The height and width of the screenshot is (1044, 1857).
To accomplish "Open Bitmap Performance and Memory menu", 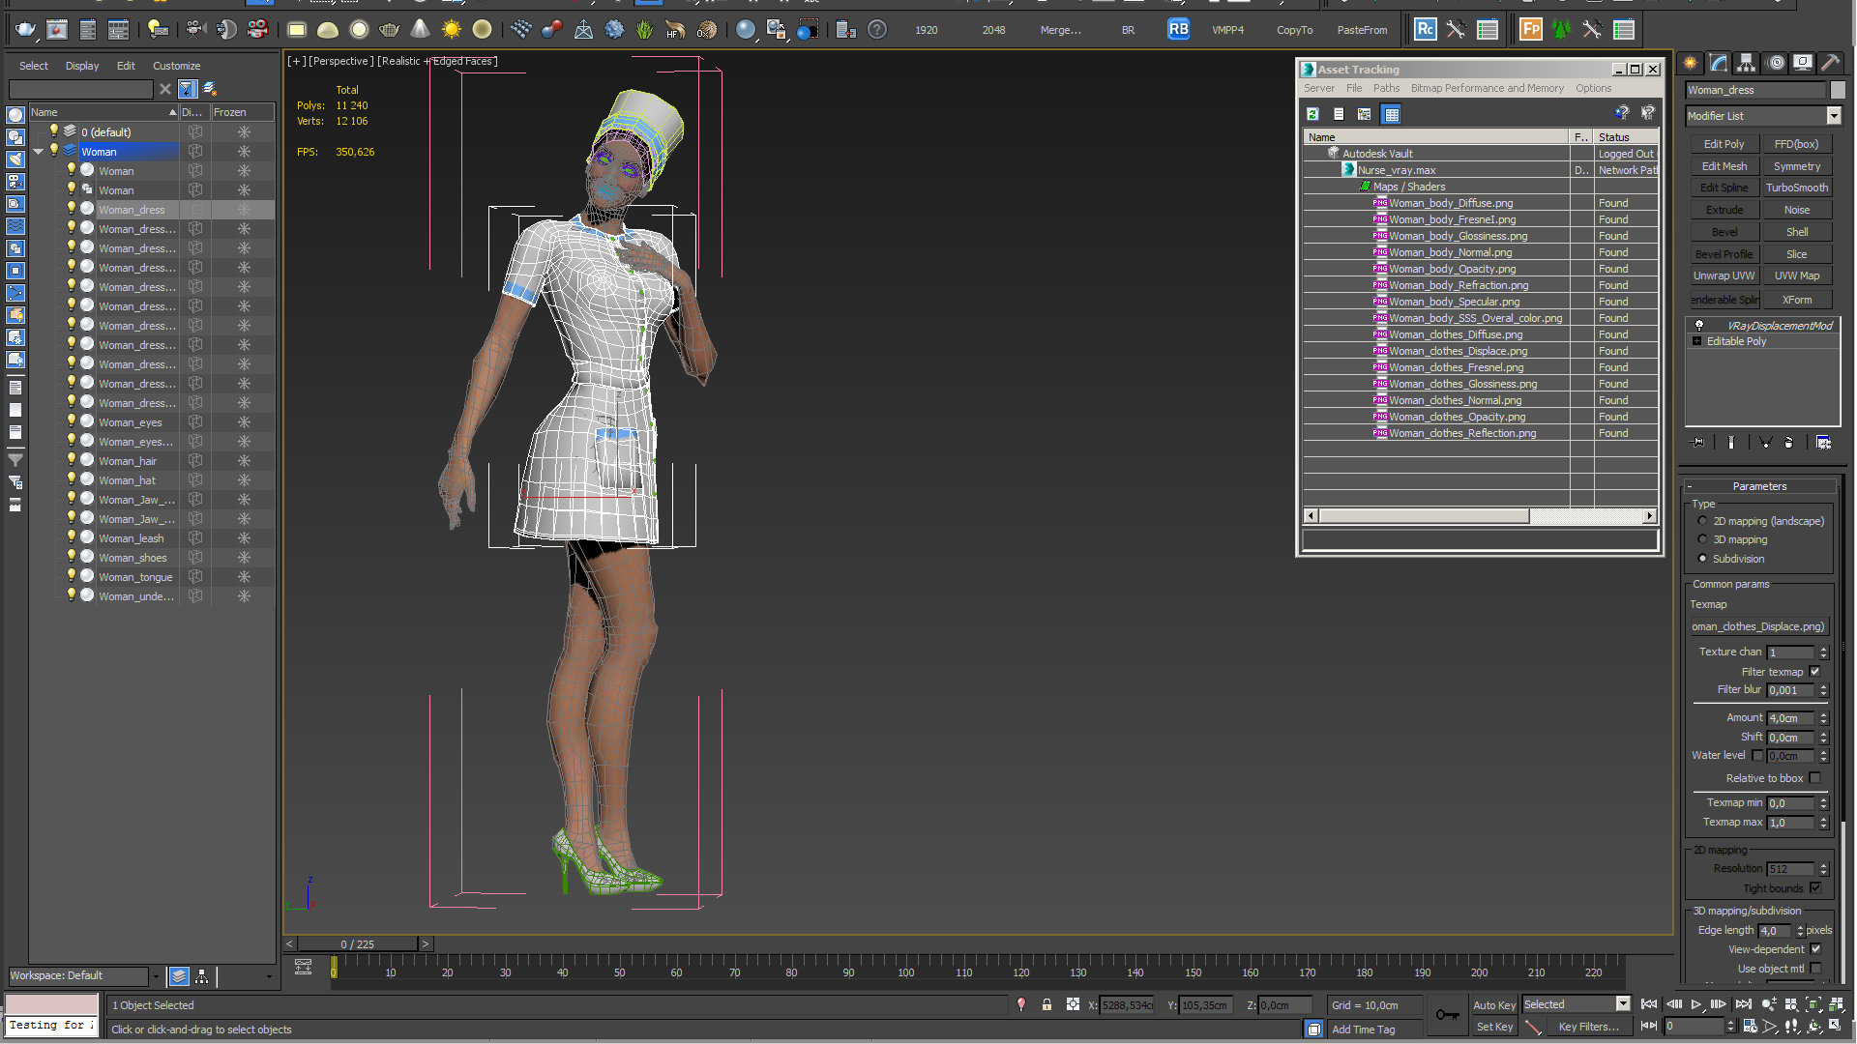I will click(x=1487, y=88).
